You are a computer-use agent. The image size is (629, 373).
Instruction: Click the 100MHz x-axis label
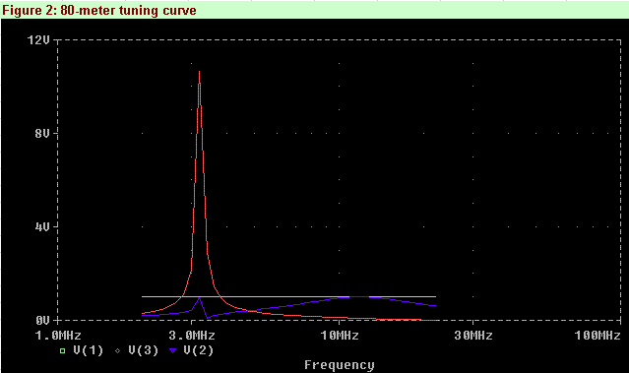[x=598, y=336]
